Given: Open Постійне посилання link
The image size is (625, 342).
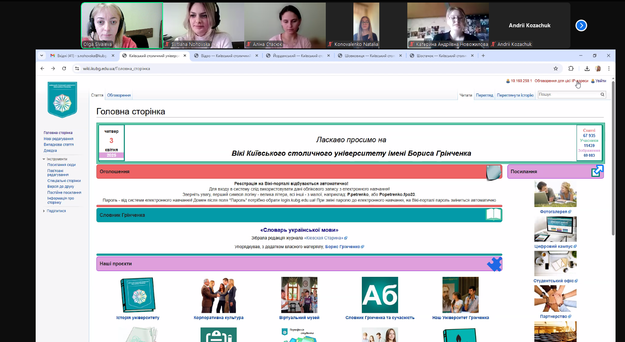Looking at the screenshot, I should (x=64, y=192).
